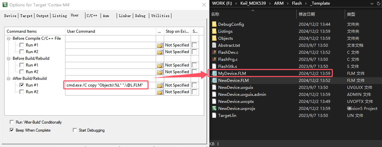Open the Debug tab
Viewport: 382px width, 147px height.
140,16
